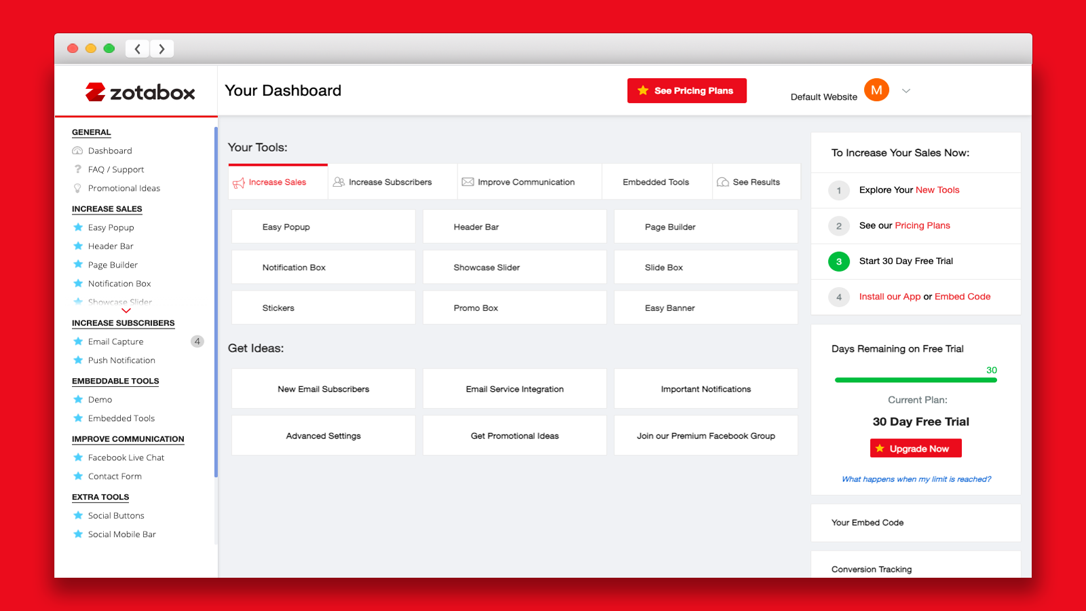Image resolution: width=1086 pixels, height=611 pixels.
Task: Click the browser forward arrow
Action: (x=162, y=49)
